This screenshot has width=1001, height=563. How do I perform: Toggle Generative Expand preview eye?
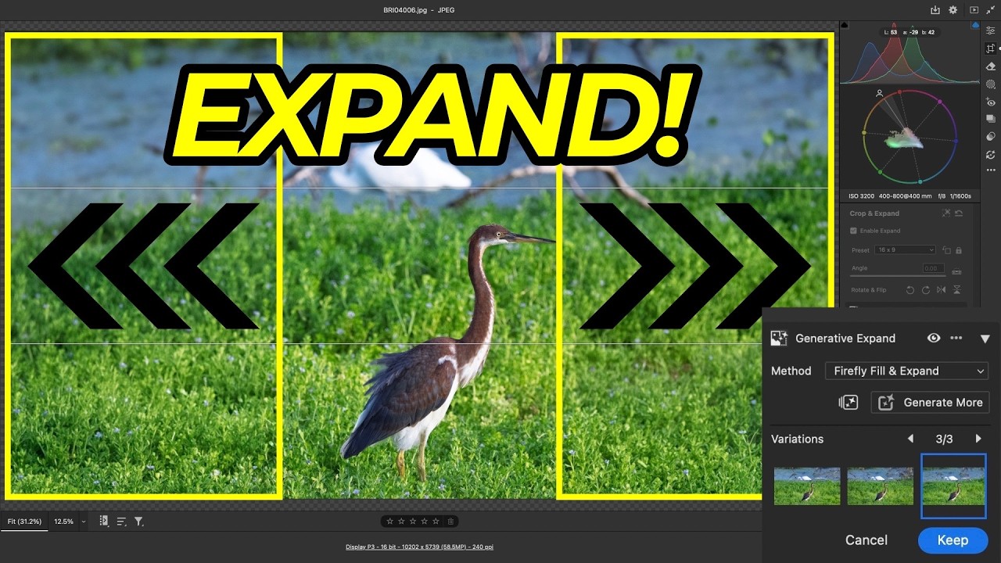point(934,338)
